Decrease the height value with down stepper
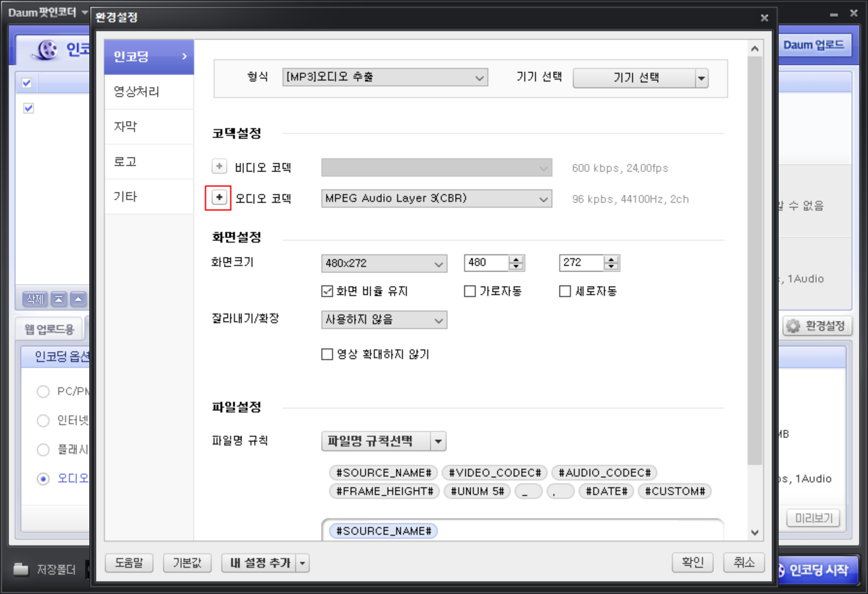The height and width of the screenshot is (594, 868). pos(612,267)
